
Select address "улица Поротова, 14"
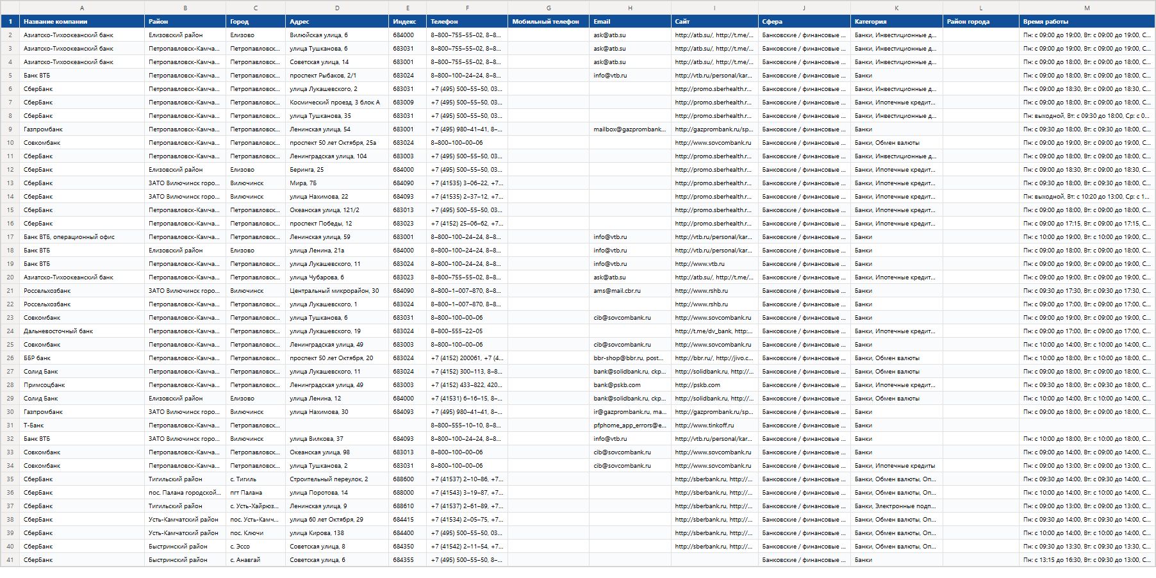(337, 493)
